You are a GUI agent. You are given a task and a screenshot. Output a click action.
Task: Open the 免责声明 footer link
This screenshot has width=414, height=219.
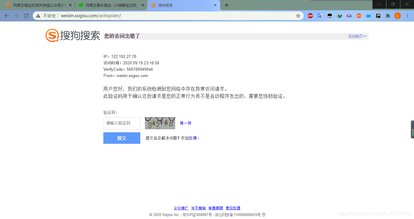click(216, 208)
